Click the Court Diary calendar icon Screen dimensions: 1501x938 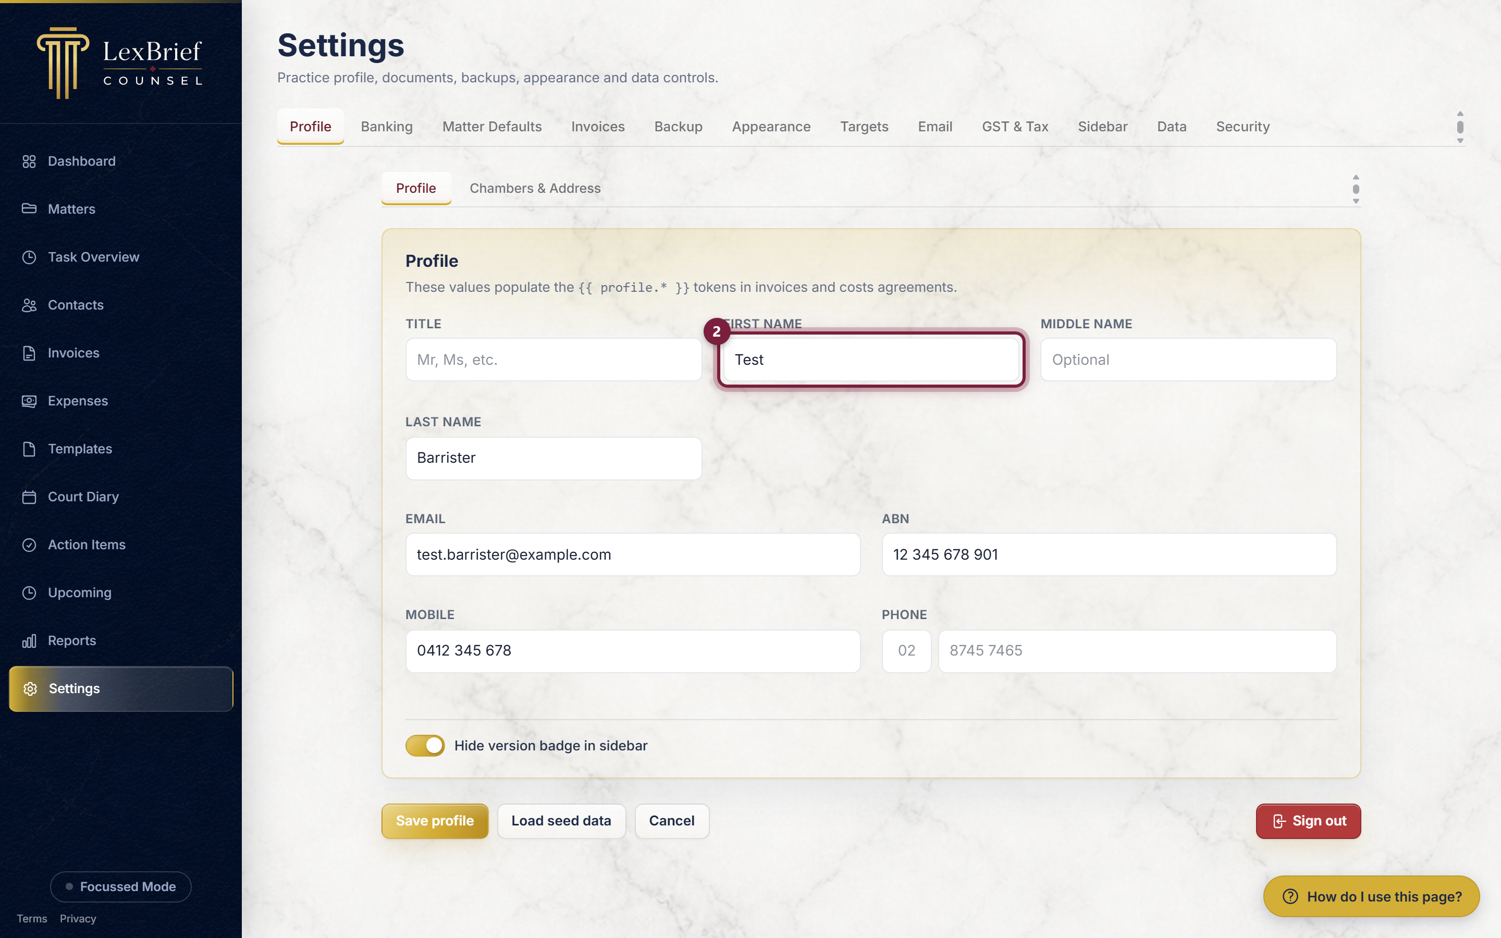click(x=29, y=497)
